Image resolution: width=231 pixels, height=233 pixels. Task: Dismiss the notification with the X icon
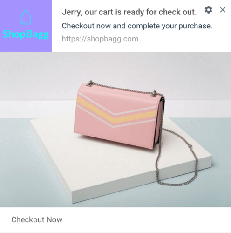(223, 10)
